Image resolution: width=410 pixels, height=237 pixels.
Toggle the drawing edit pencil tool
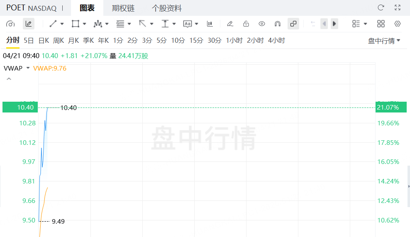point(29,24)
